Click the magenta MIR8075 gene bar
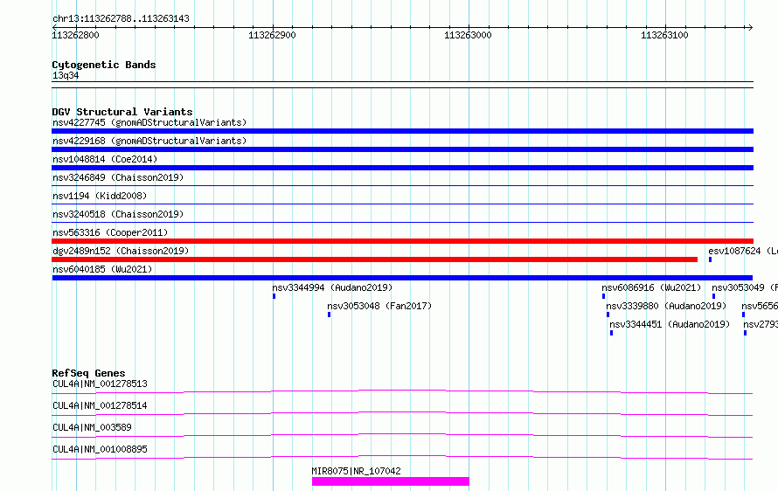The image size is (778, 491). pos(391,481)
